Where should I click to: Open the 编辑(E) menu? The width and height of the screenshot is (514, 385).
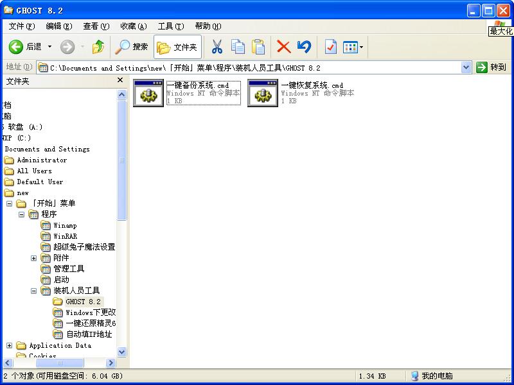(59, 26)
